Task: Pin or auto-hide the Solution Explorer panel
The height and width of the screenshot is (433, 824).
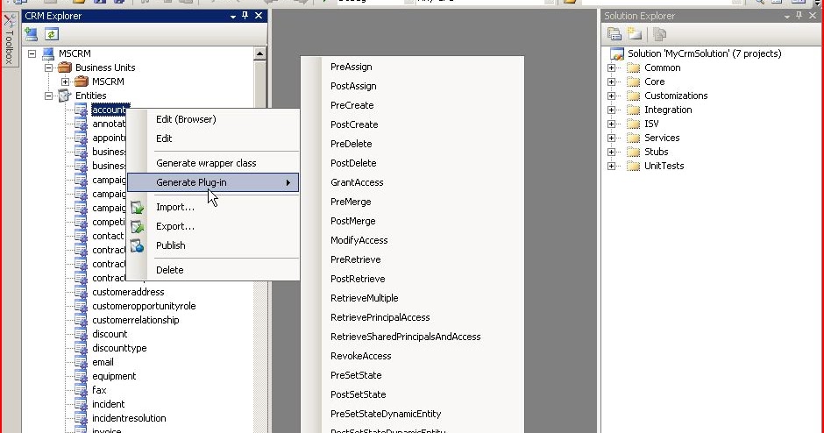Action: click(x=799, y=16)
